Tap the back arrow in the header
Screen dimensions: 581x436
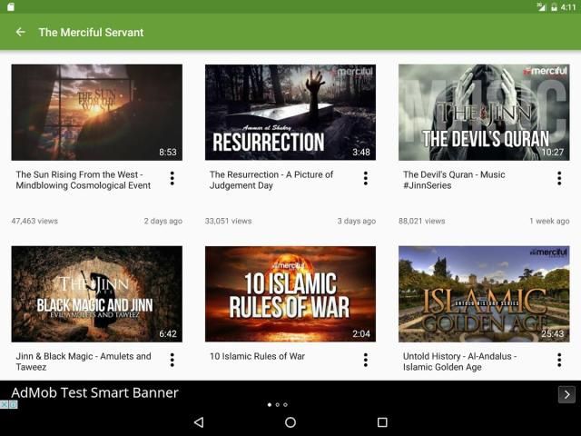[20, 33]
